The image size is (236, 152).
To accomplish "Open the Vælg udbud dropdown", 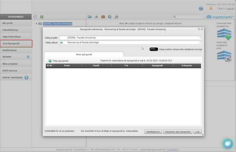I will tap(130, 42).
